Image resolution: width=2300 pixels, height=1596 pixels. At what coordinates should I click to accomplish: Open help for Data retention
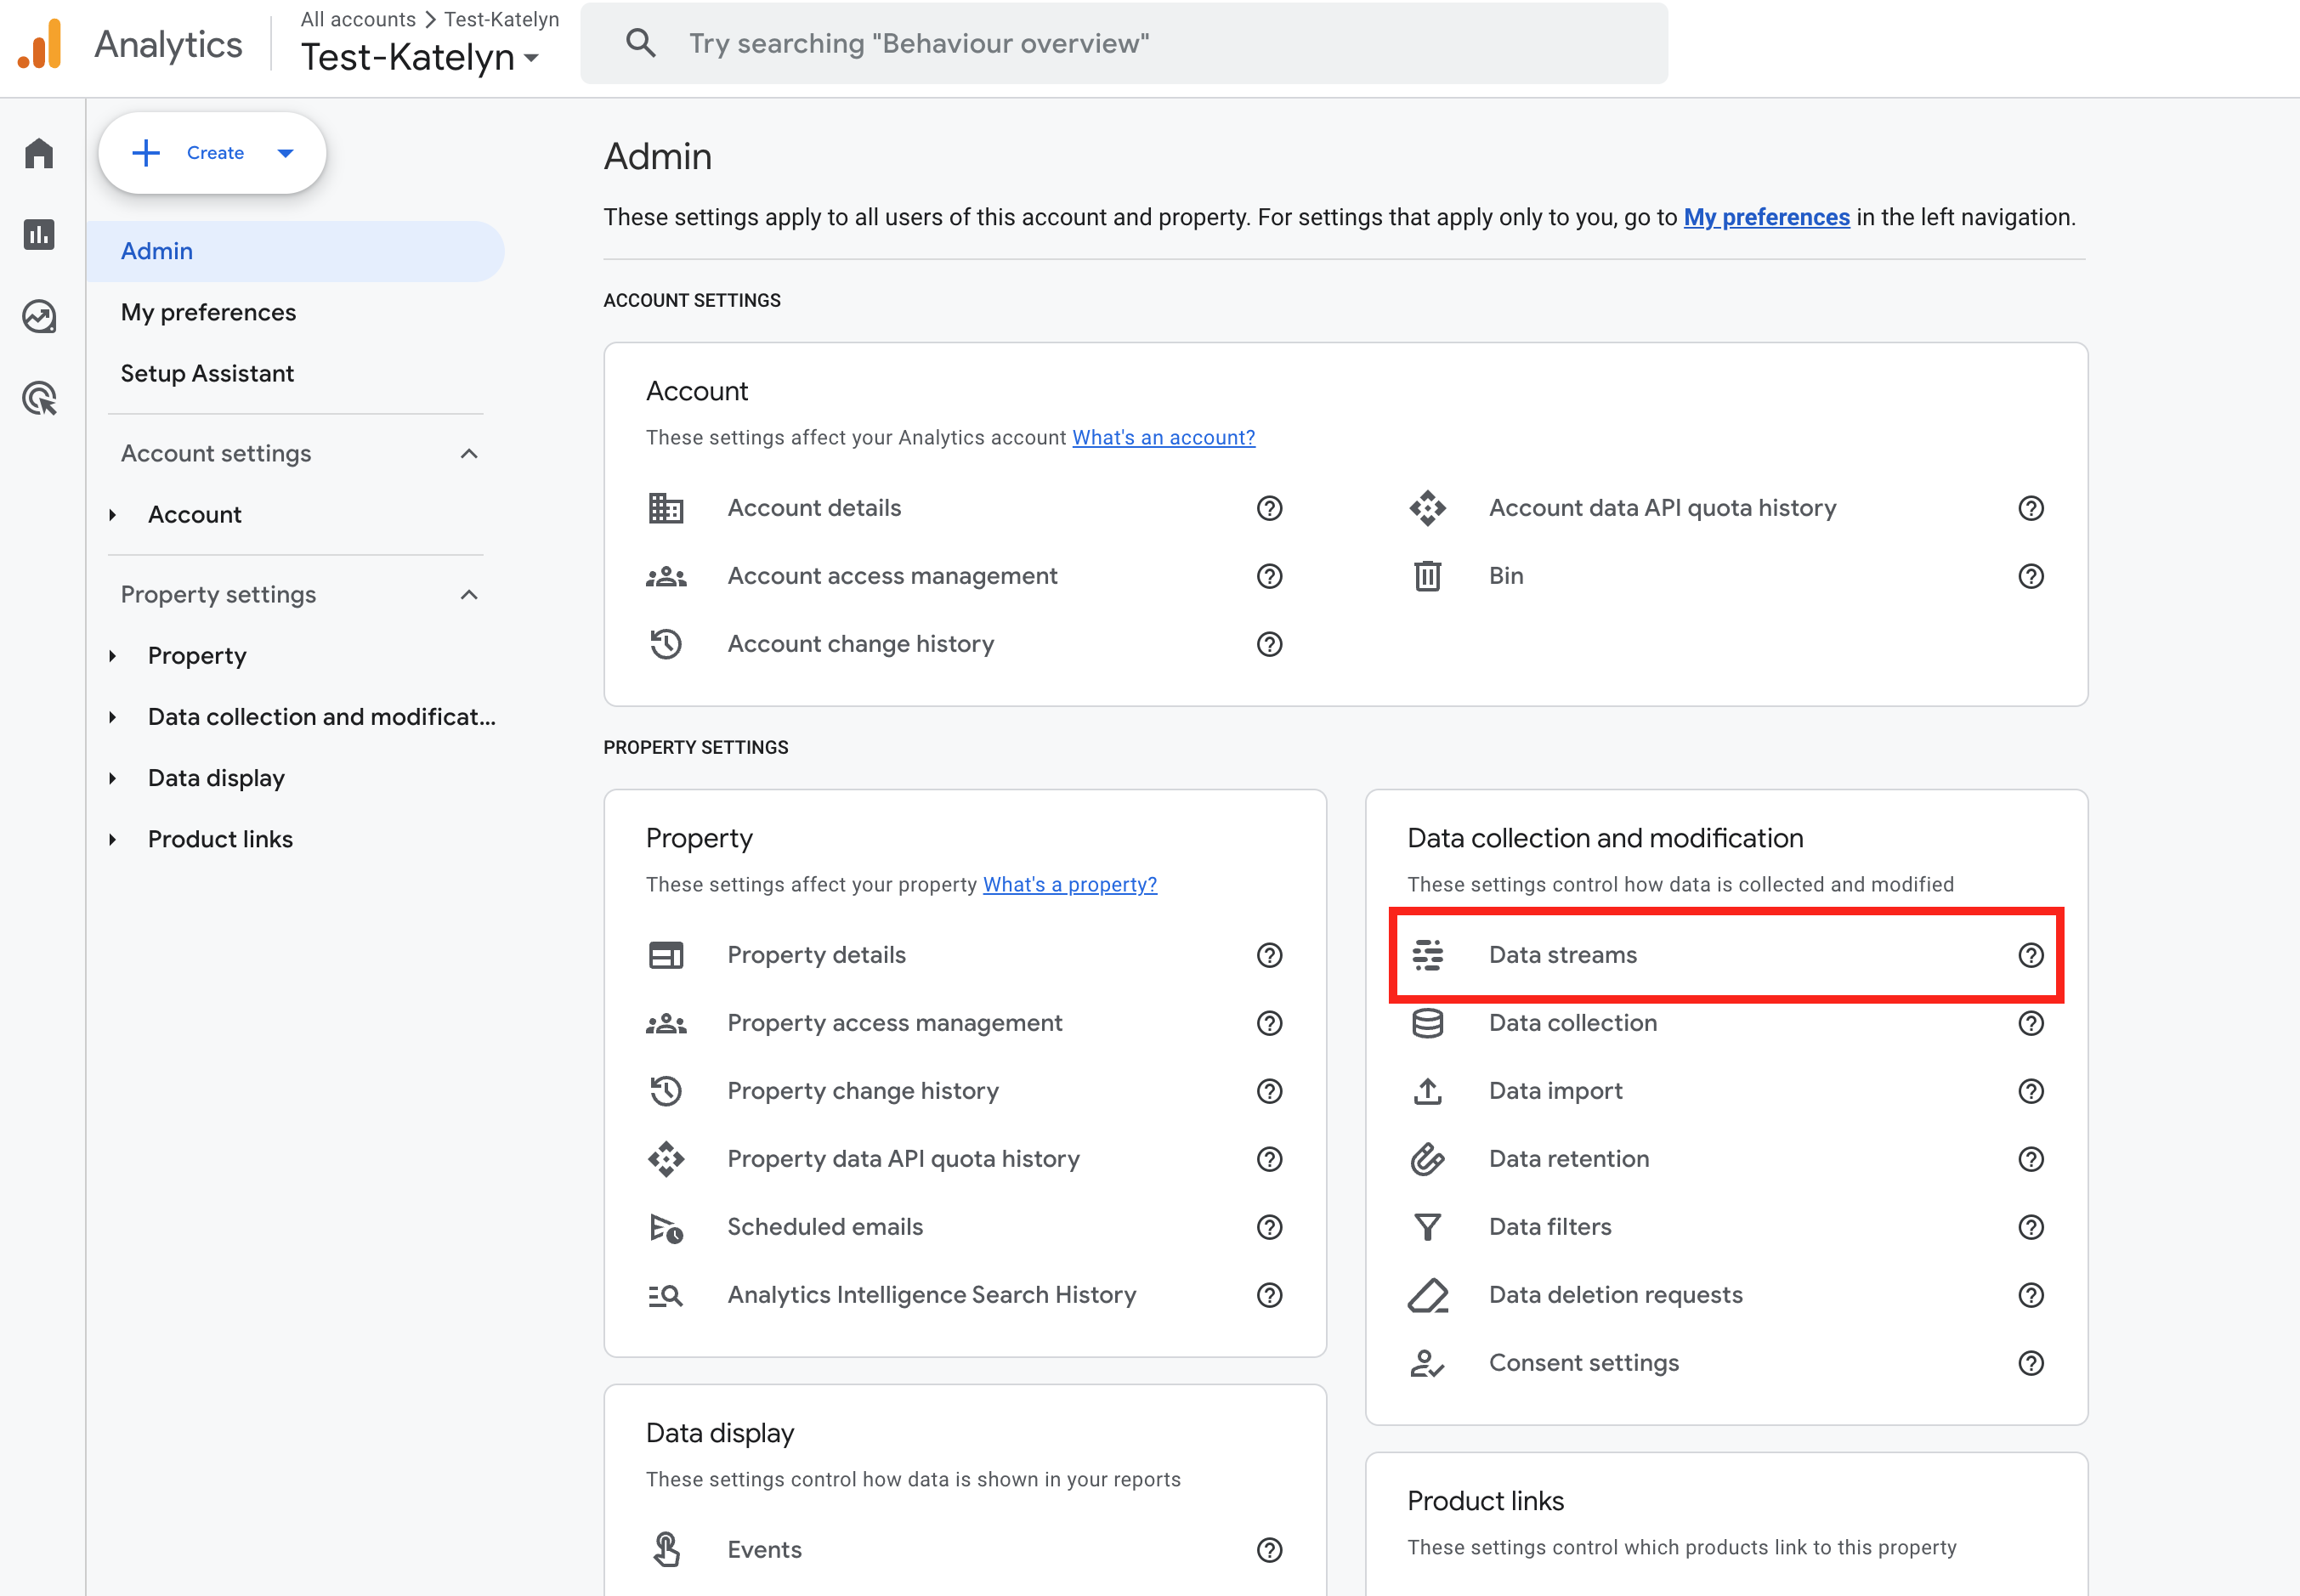(2030, 1159)
